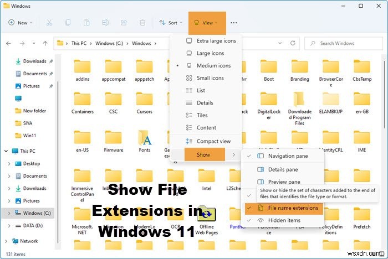This screenshot has width=388, height=259.
Task: Open New folder in sidebar
Action: [30, 111]
